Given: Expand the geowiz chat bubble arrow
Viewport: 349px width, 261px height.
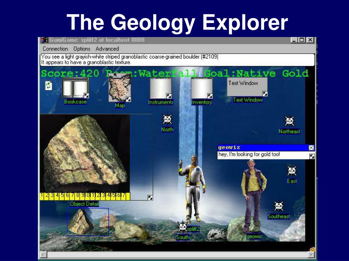Looking at the screenshot, I should point(312,156).
